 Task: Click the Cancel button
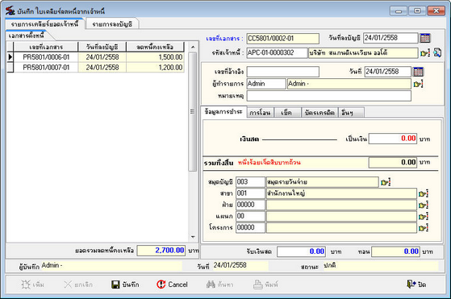tap(172, 284)
